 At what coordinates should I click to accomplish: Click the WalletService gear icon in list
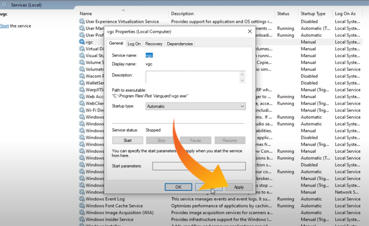(82, 83)
